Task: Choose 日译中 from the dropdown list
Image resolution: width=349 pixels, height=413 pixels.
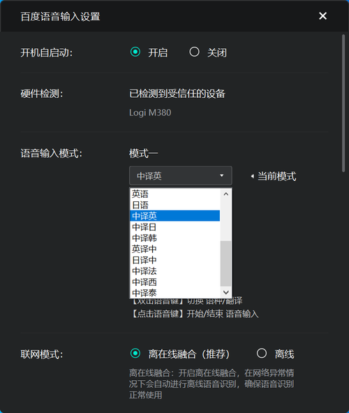Action: pyautogui.click(x=175, y=260)
